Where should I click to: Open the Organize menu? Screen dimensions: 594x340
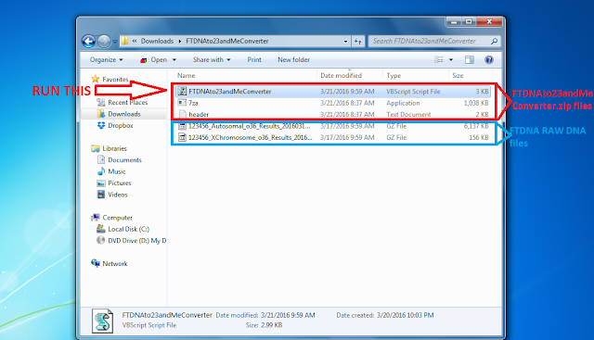point(106,60)
